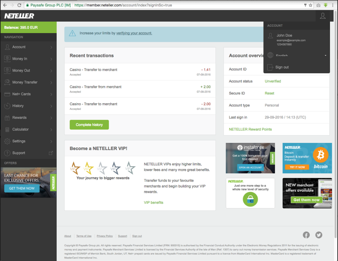The image size is (338, 261).
Task: Click the globe language icon
Action: [270, 55]
